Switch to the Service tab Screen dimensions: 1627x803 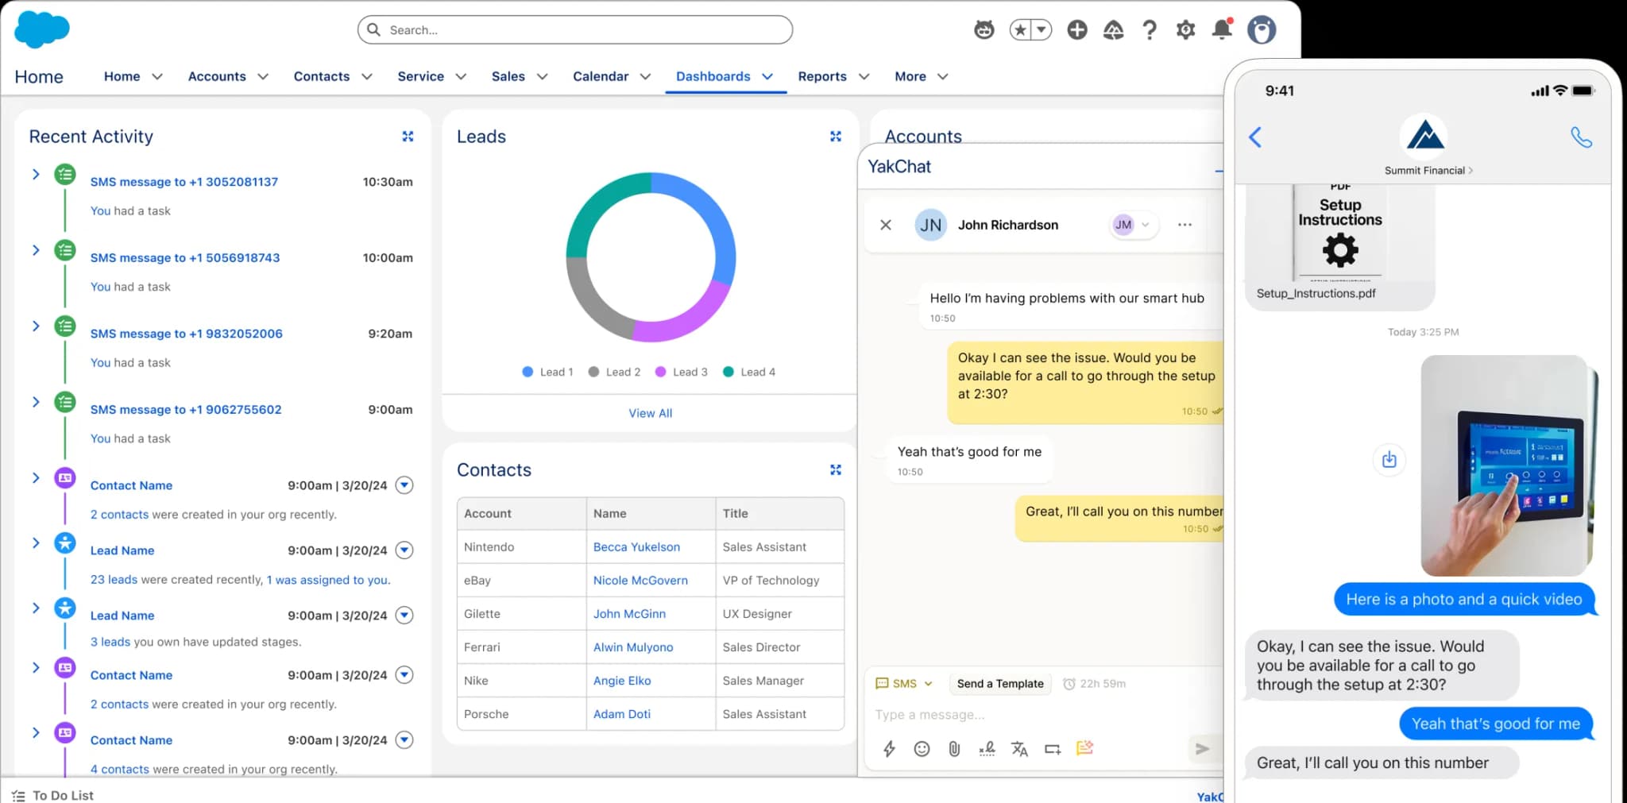coord(421,77)
